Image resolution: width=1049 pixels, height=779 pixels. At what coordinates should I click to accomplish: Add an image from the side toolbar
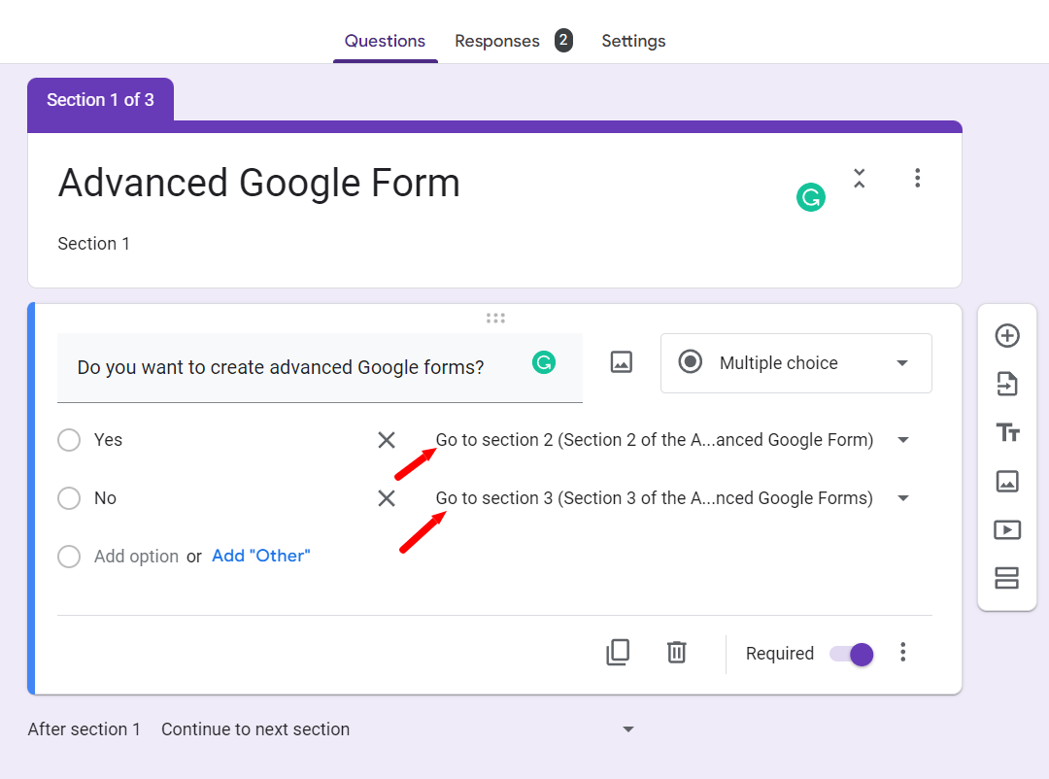pos(1007,481)
